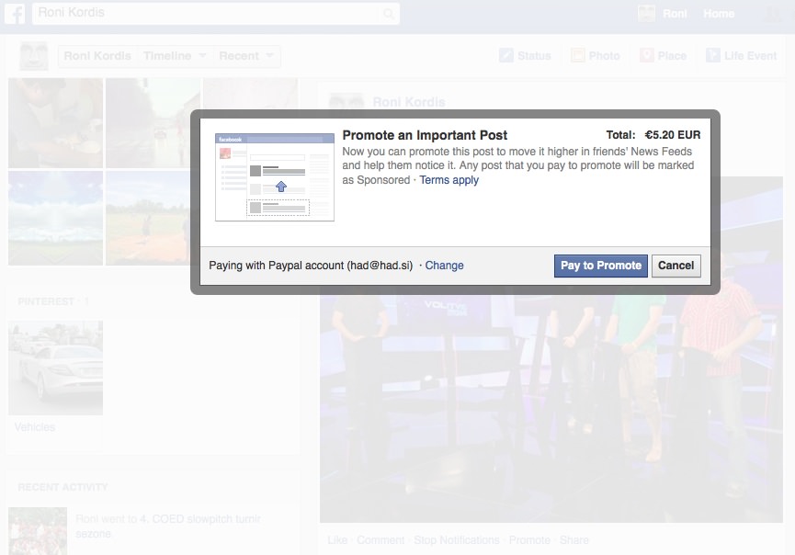This screenshot has height=555, width=795.
Task: Open the Timeline dropdown
Action: [175, 55]
